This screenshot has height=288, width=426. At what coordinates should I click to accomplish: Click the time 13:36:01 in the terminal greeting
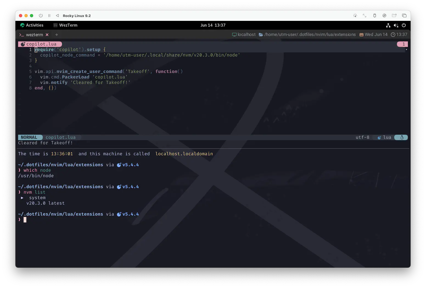point(62,154)
